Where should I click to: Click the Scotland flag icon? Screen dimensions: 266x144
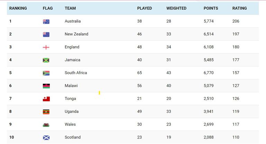tap(46, 137)
